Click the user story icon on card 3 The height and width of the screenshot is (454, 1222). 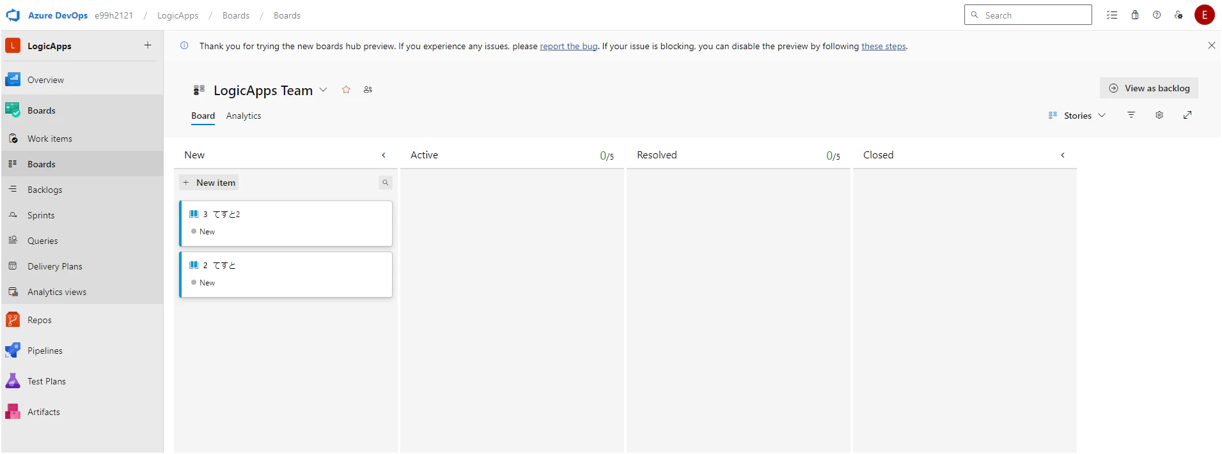pos(194,214)
